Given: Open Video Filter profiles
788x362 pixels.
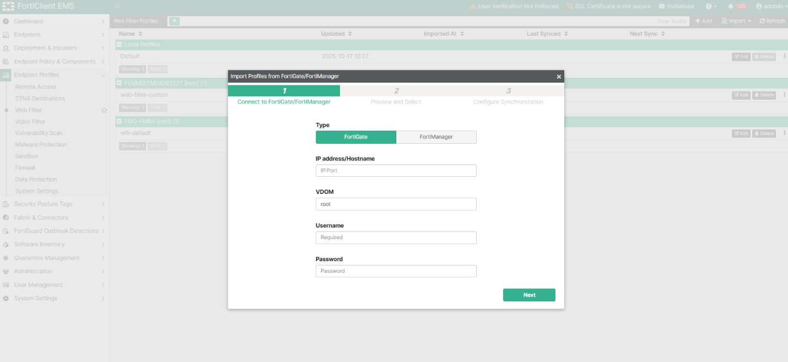Looking at the screenshot, I should click(x=30, y=122).
